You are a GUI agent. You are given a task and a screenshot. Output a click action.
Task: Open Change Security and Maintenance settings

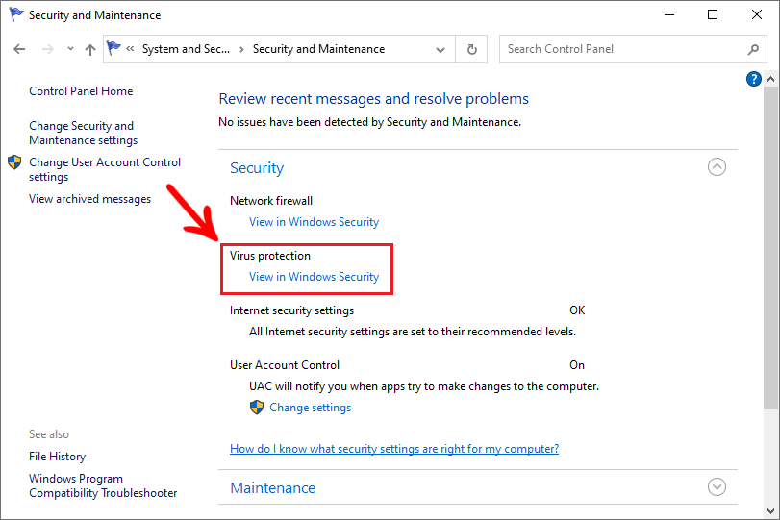(x=83, y=133)
